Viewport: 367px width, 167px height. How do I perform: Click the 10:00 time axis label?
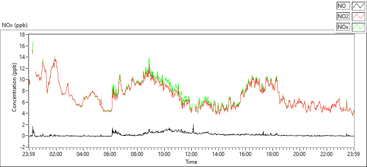164,154
